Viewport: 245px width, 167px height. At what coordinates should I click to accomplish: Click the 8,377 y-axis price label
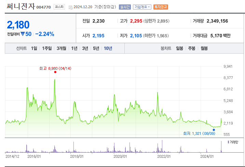[228, 78]
